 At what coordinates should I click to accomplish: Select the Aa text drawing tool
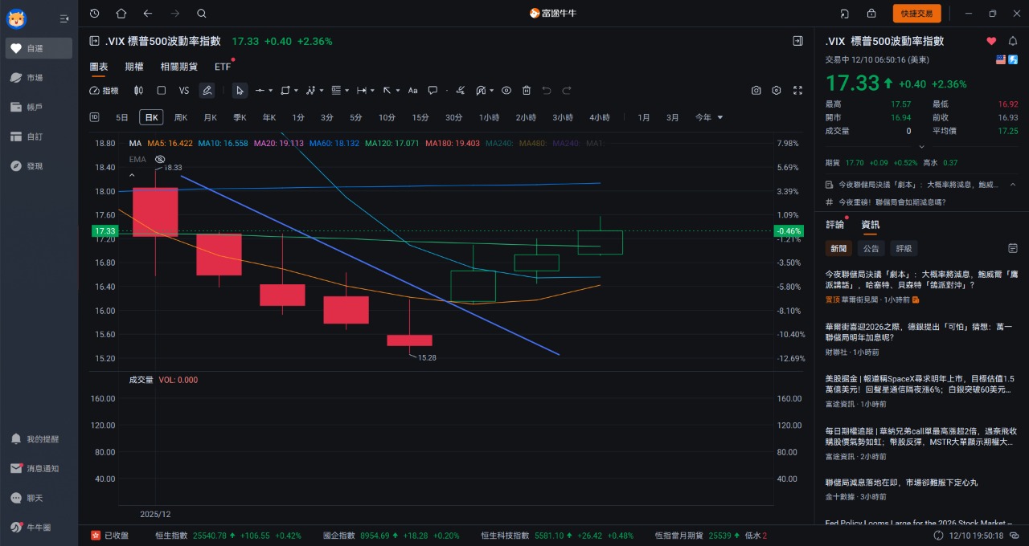click(412, 91)
